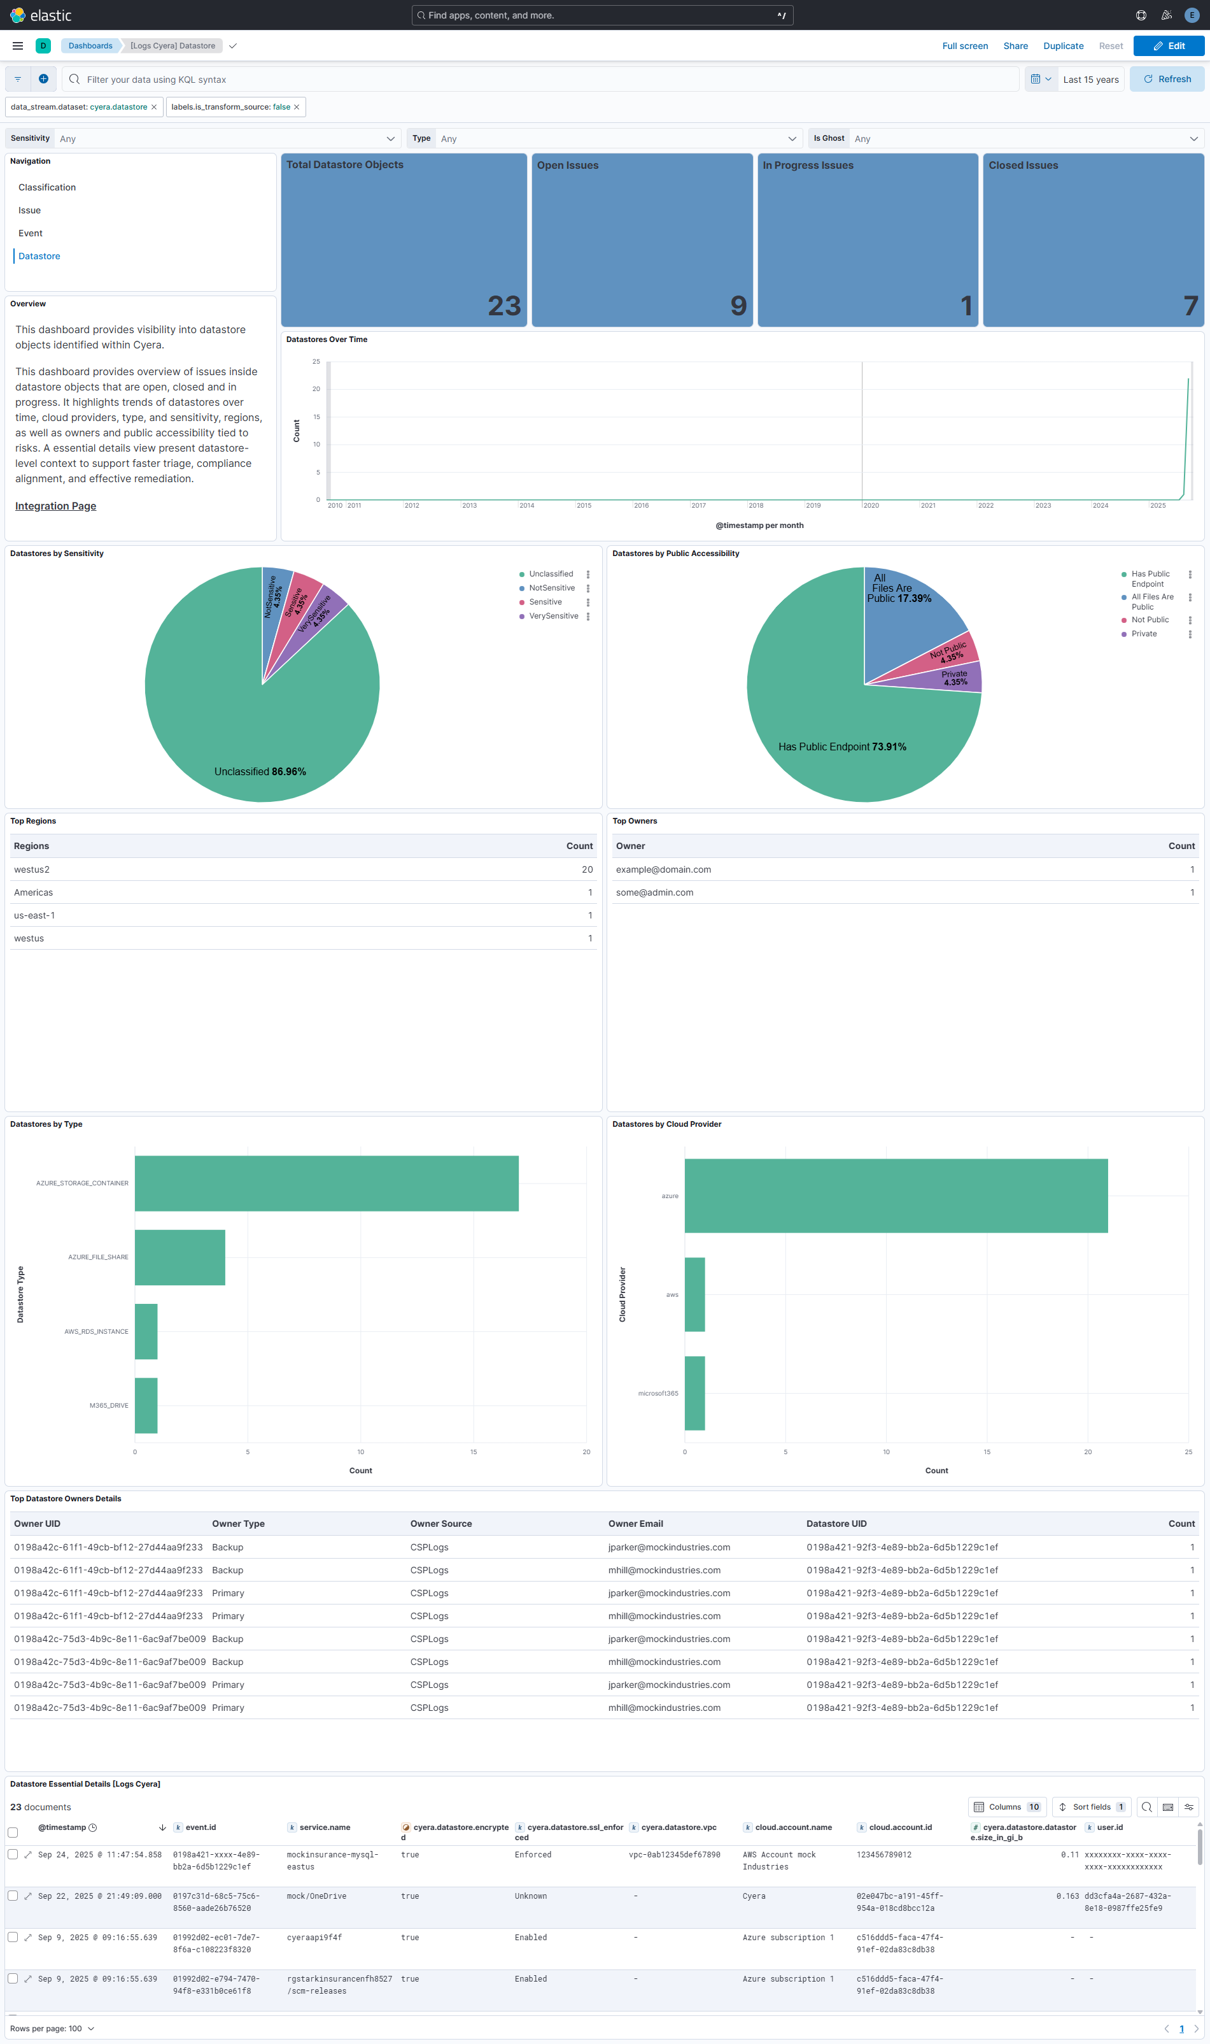Screen dimensions: 1210x2044
Task: Select the checkbox for the Sep 24 document row
Action: point(12,1855)
